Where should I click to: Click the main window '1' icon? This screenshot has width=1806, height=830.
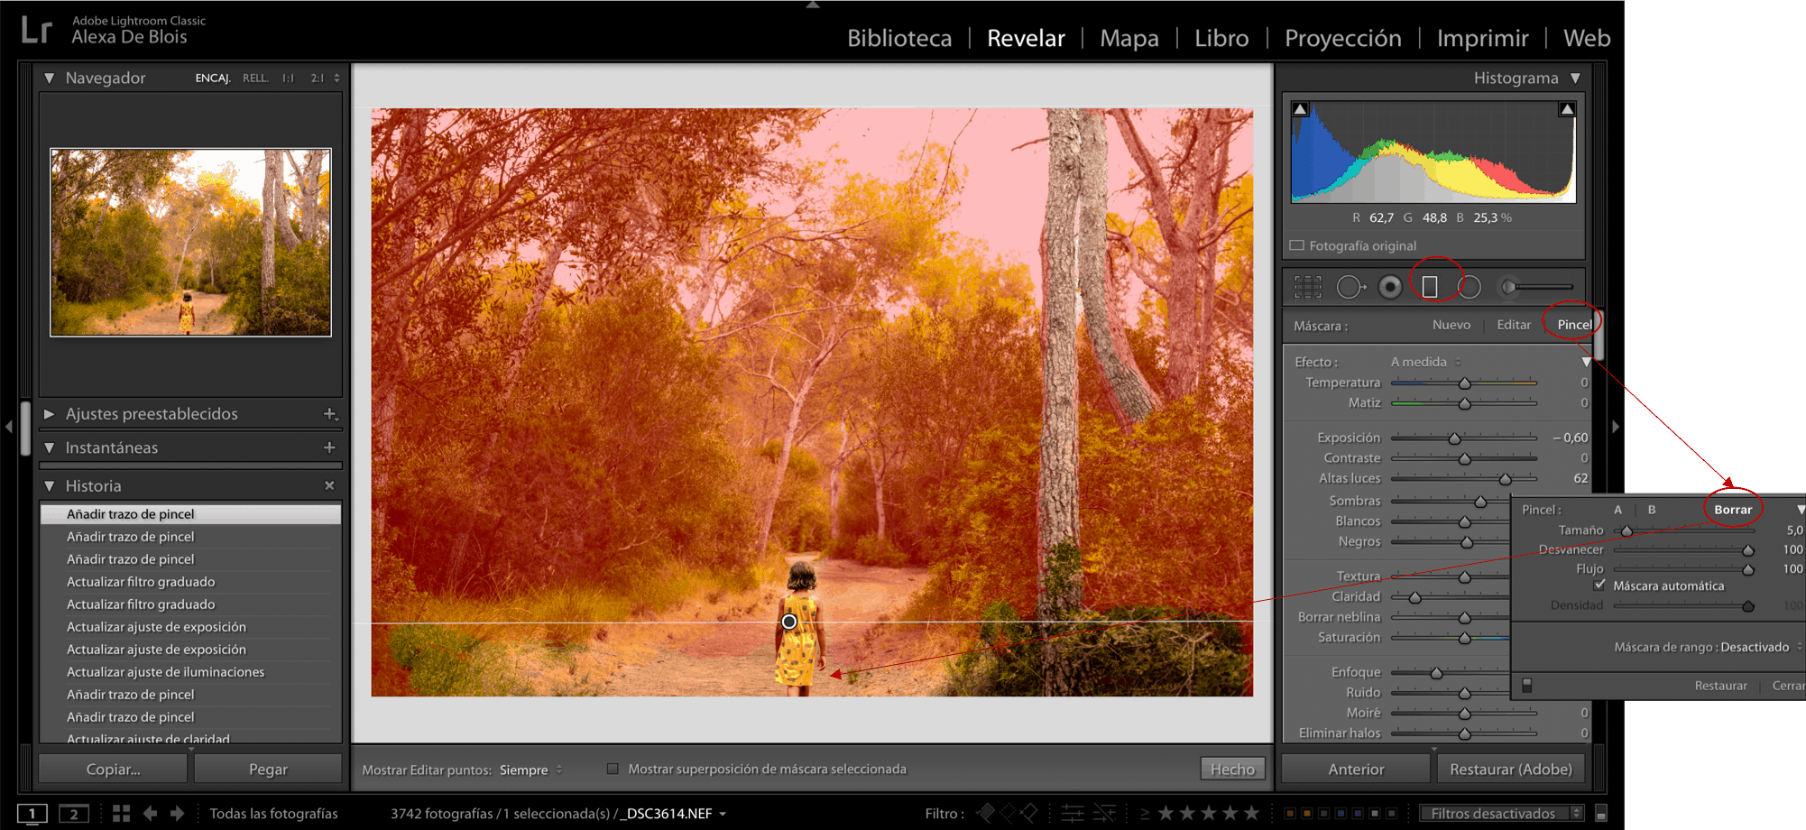pos(32,814)
